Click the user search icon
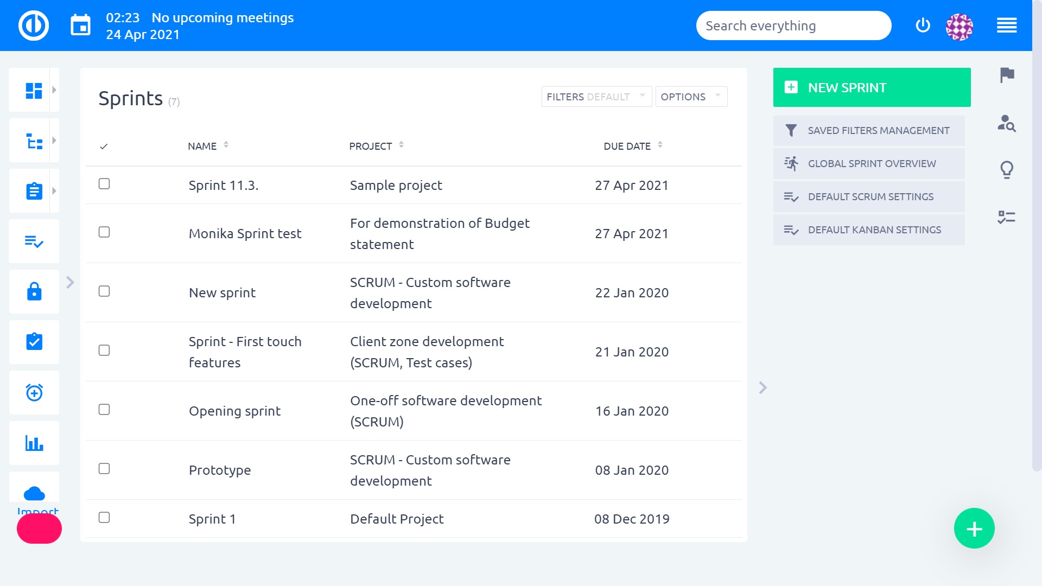 (1007, 124)
